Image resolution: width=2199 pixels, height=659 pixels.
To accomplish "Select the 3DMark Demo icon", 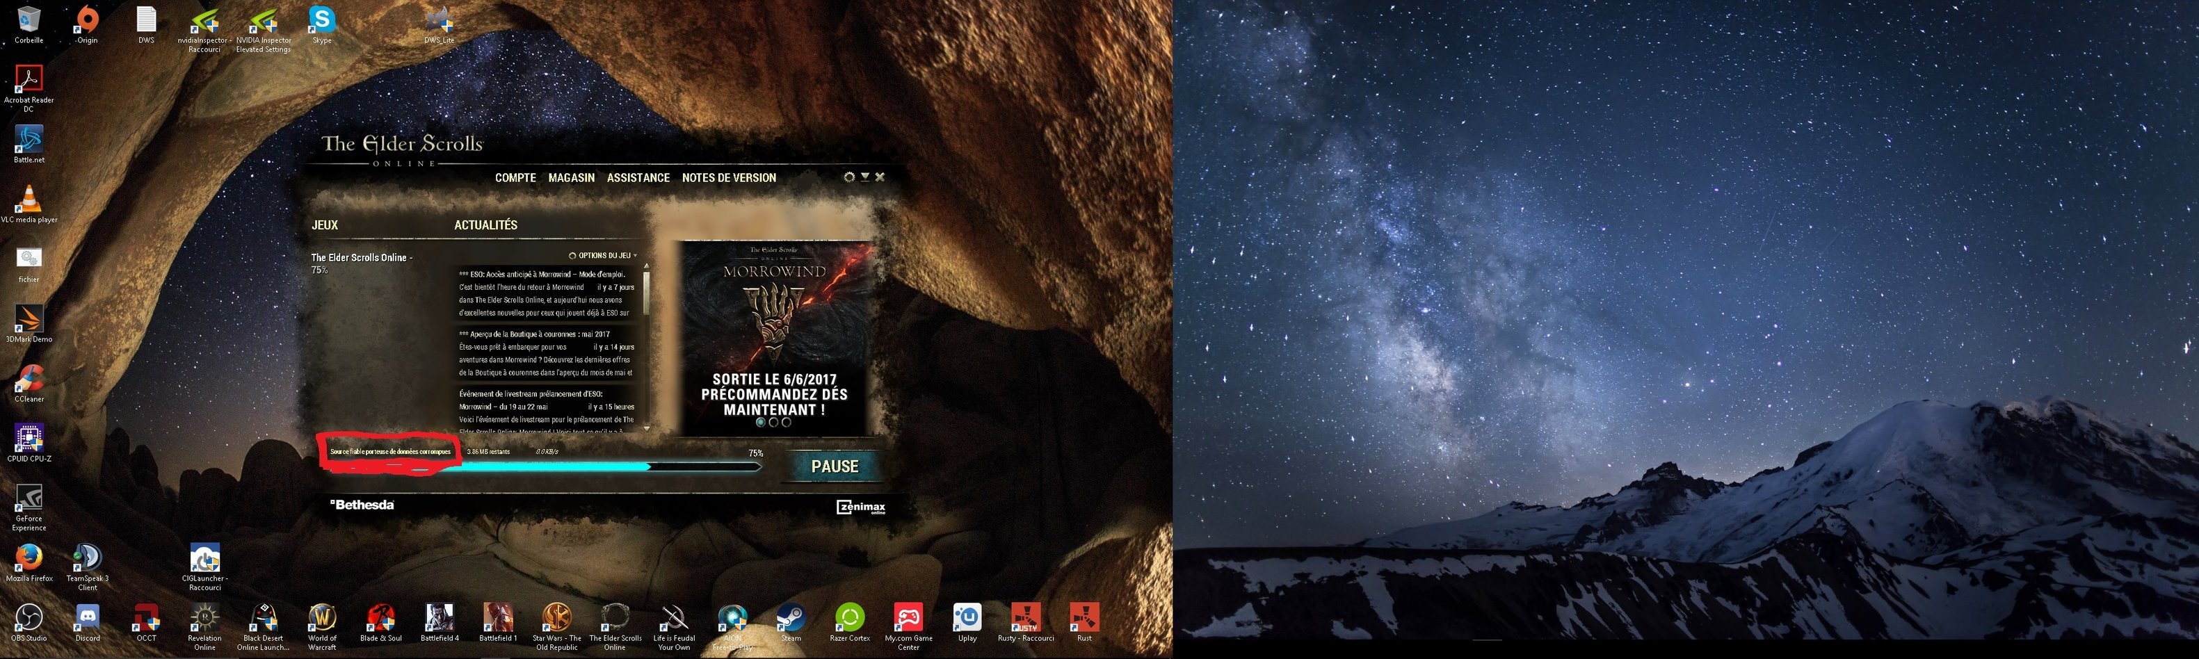I will 29,323.
